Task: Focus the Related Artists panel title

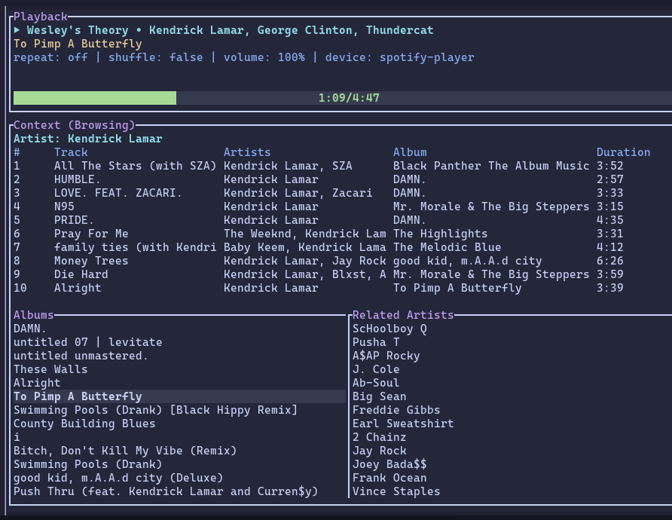Action: pyautogui.click(x=403, y=315)
